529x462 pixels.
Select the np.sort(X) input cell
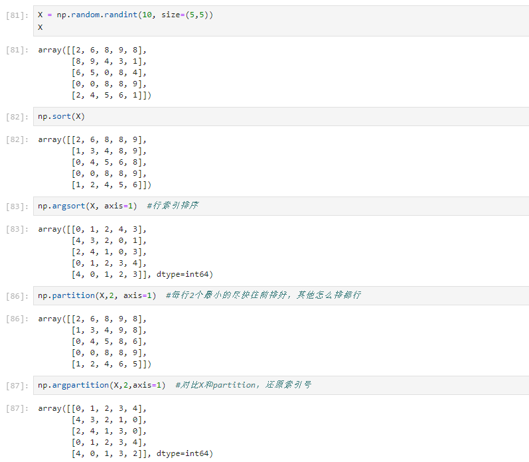[281, 116]
